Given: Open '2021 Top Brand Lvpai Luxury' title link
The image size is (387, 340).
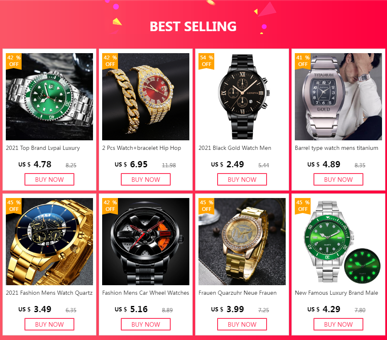Looking at the screenshot, I should click(43, 148).
